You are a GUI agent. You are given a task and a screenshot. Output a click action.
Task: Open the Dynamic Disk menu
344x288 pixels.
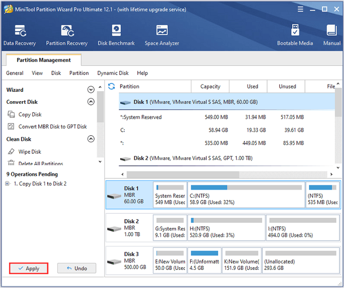tap(113, 73)
